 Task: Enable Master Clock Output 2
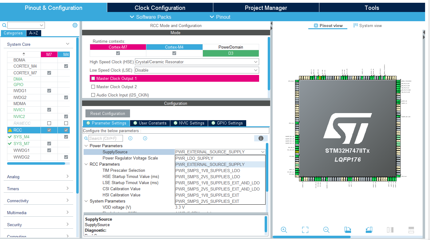click(93, 87)
